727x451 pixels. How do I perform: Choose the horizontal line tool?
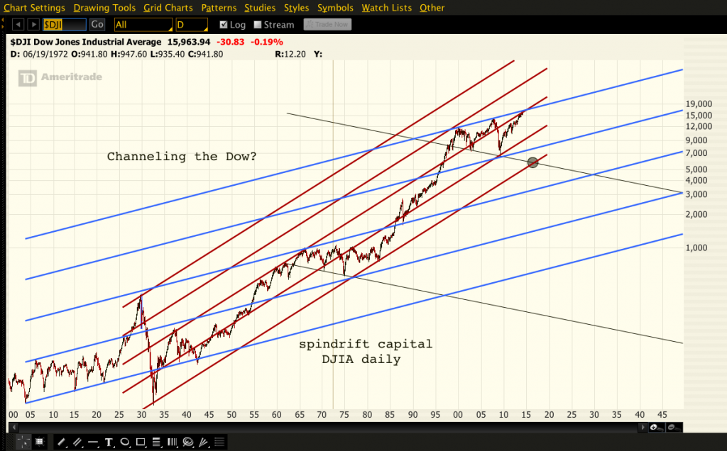93,442
